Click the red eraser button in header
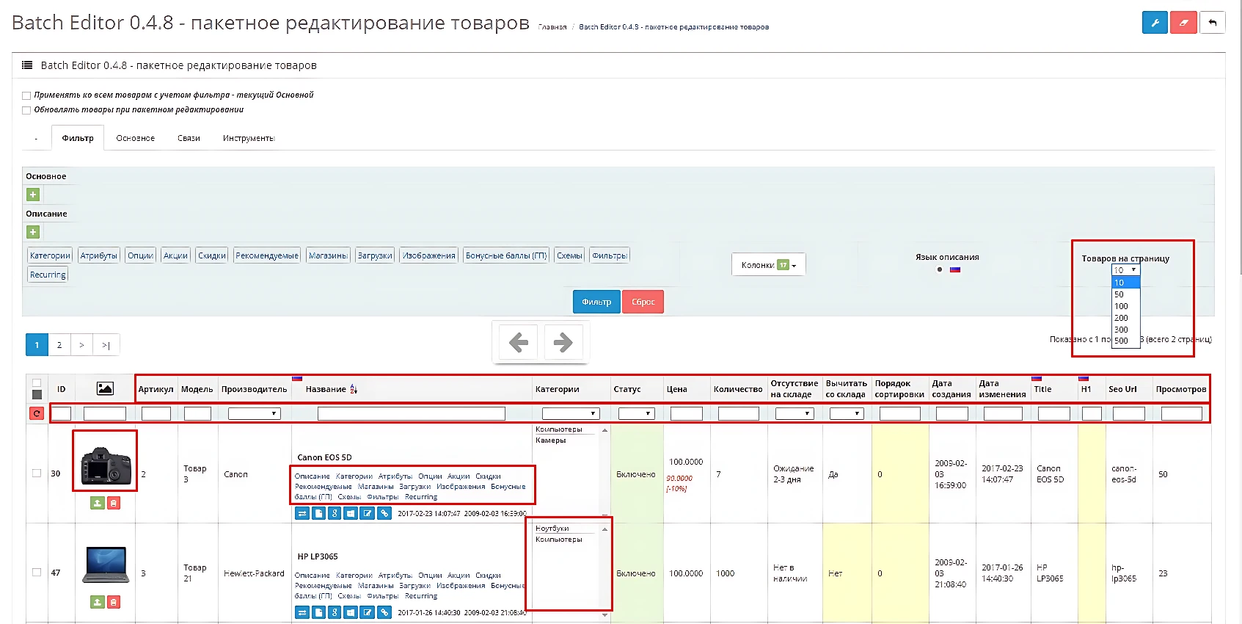The width and height of the screenshot is (1242, 624). (1183, 23)
